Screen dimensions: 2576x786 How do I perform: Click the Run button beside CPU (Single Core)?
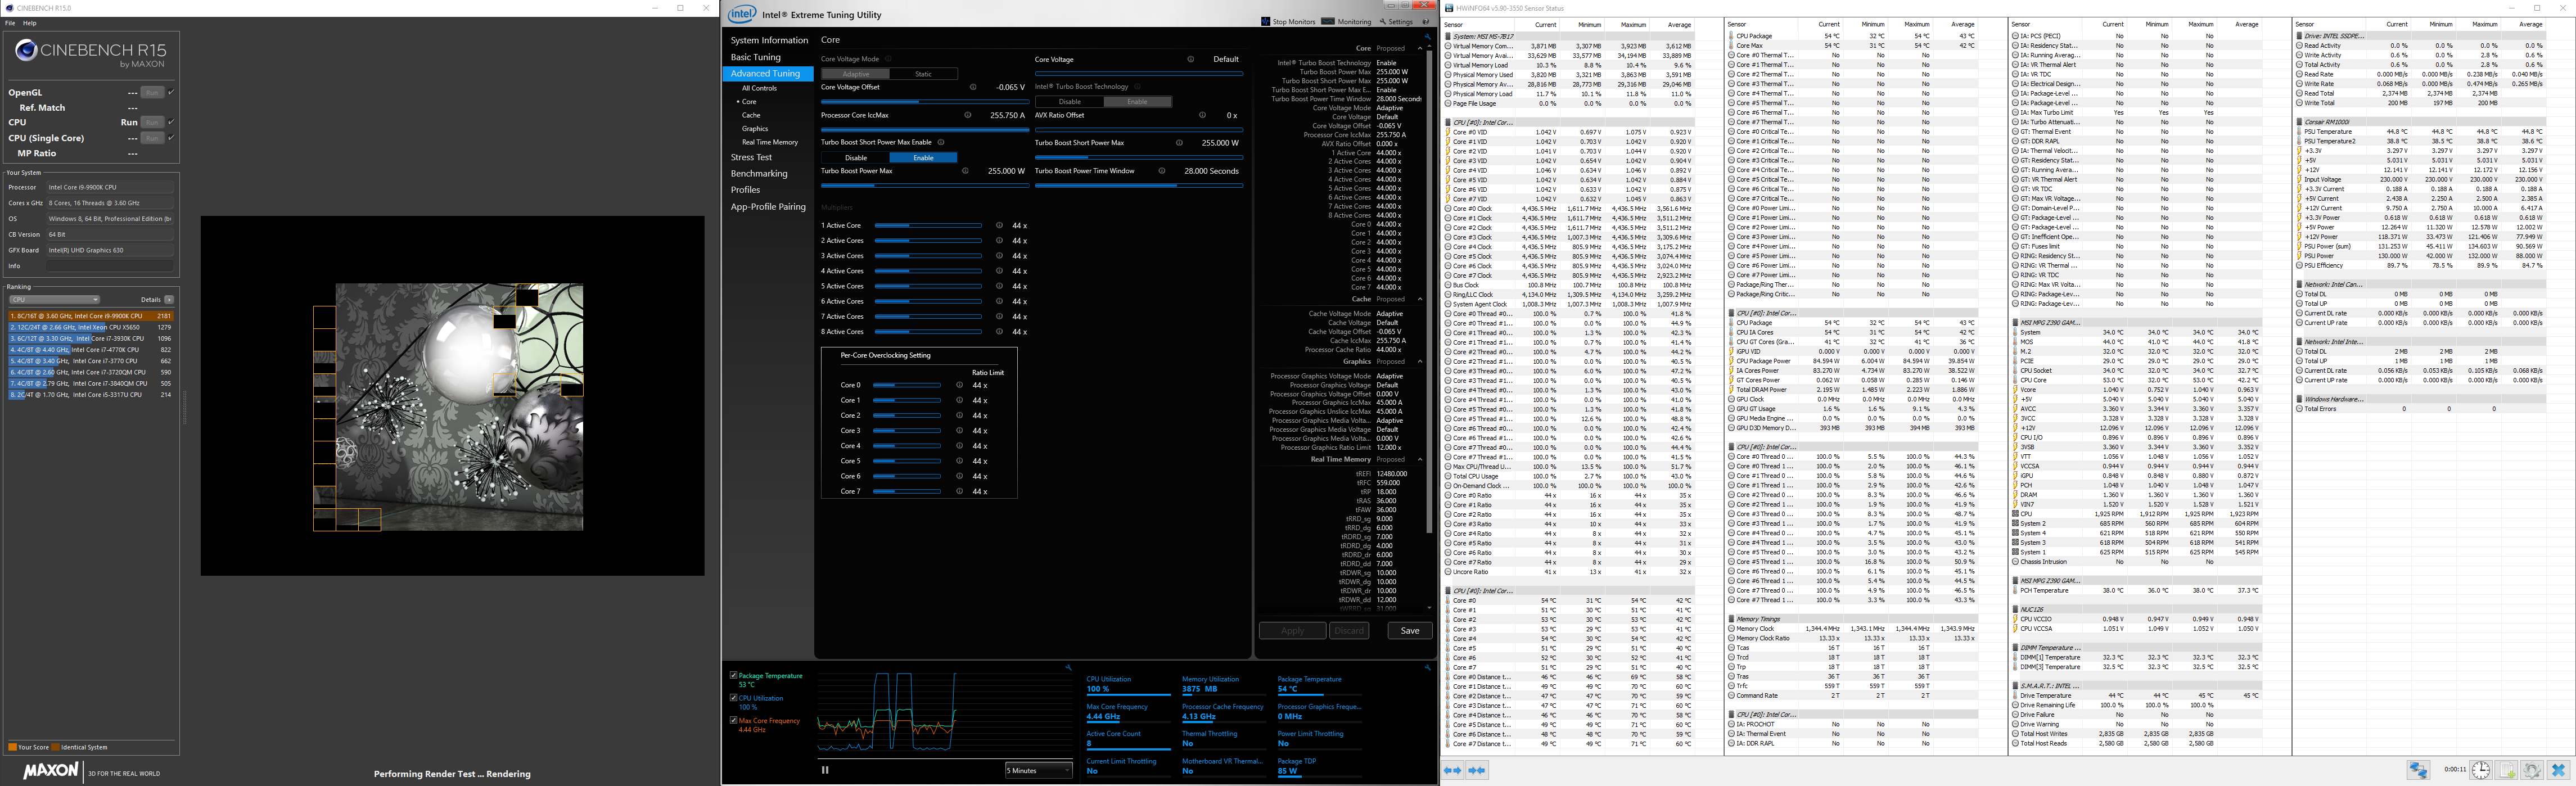pos(152,138)
